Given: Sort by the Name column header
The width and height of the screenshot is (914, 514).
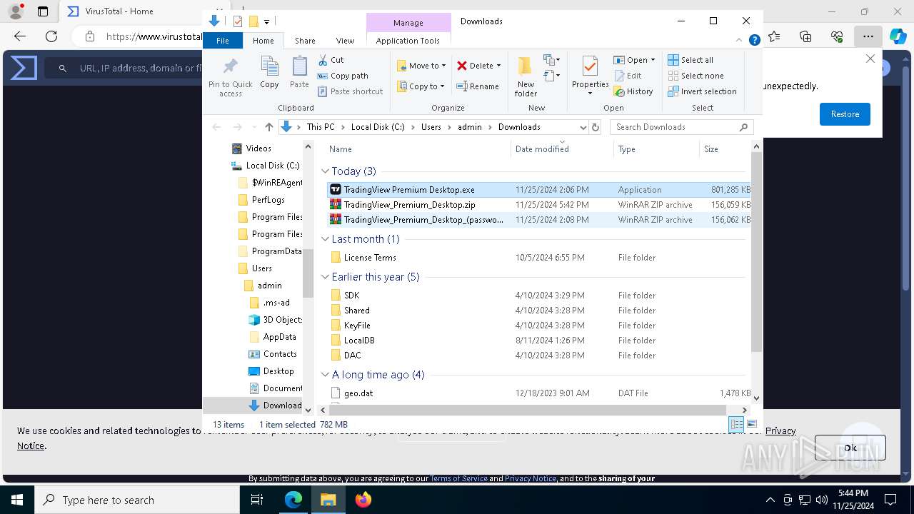Looking at the screenshot, I should pyautogui.click(x=418, y=149).
